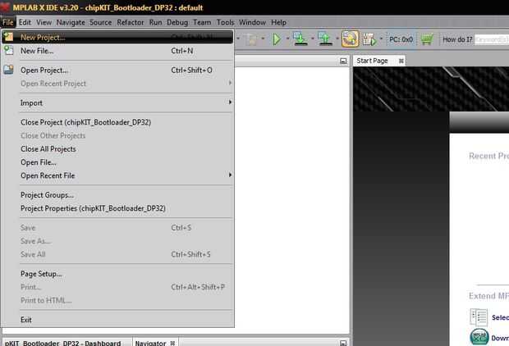Click the New File icon in File menu

tap(8, 50)
